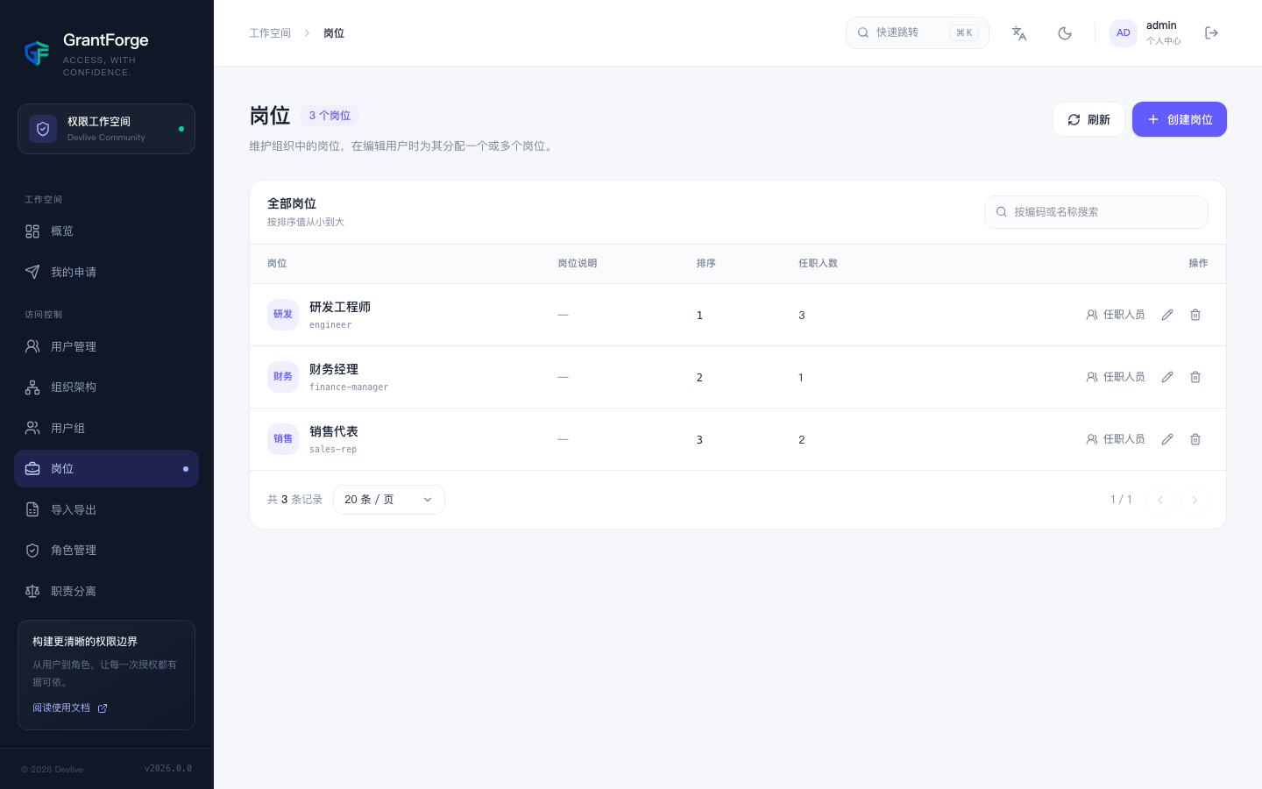This screenshot has width=1262, height=789.
Task: Click the 刷新 button
Action: click(x=1088, y=119)
